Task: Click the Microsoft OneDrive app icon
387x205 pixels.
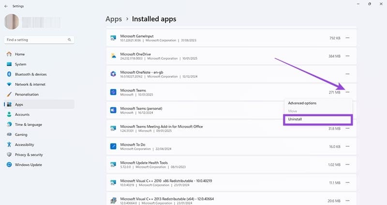Action: coord(113,56)
